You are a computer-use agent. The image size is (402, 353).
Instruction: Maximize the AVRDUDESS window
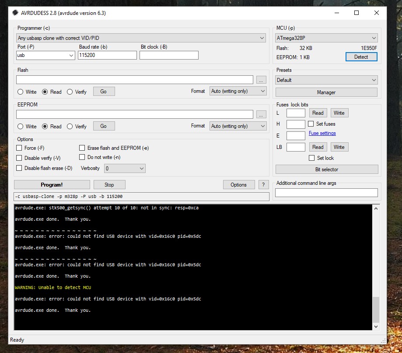357,13
